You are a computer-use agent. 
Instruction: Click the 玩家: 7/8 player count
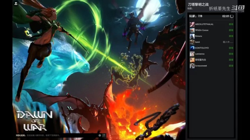point(195,16)
